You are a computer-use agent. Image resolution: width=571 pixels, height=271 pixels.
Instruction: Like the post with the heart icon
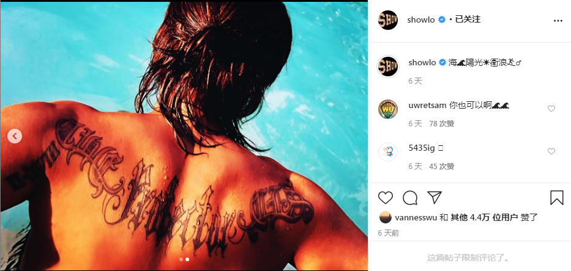386,198
